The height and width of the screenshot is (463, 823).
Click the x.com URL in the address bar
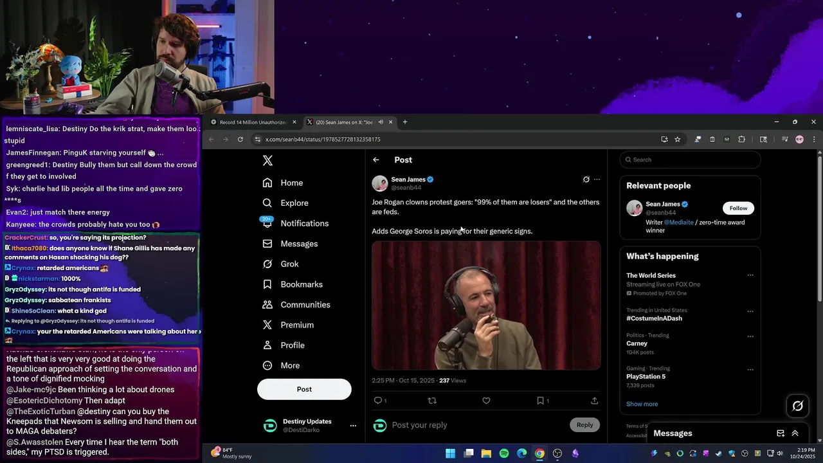323,140
